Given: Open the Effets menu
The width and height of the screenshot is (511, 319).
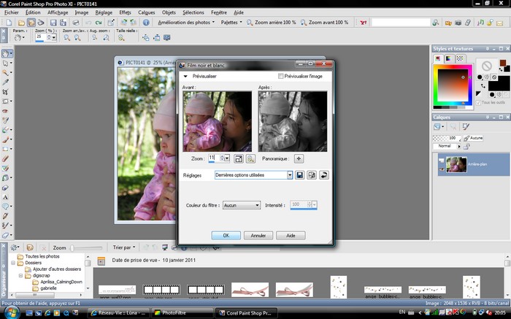Looking at the screenshot, I should [x=125, y=12].
